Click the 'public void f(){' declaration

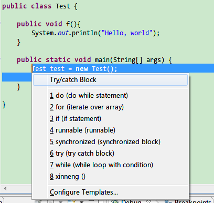tap(49, 24)
